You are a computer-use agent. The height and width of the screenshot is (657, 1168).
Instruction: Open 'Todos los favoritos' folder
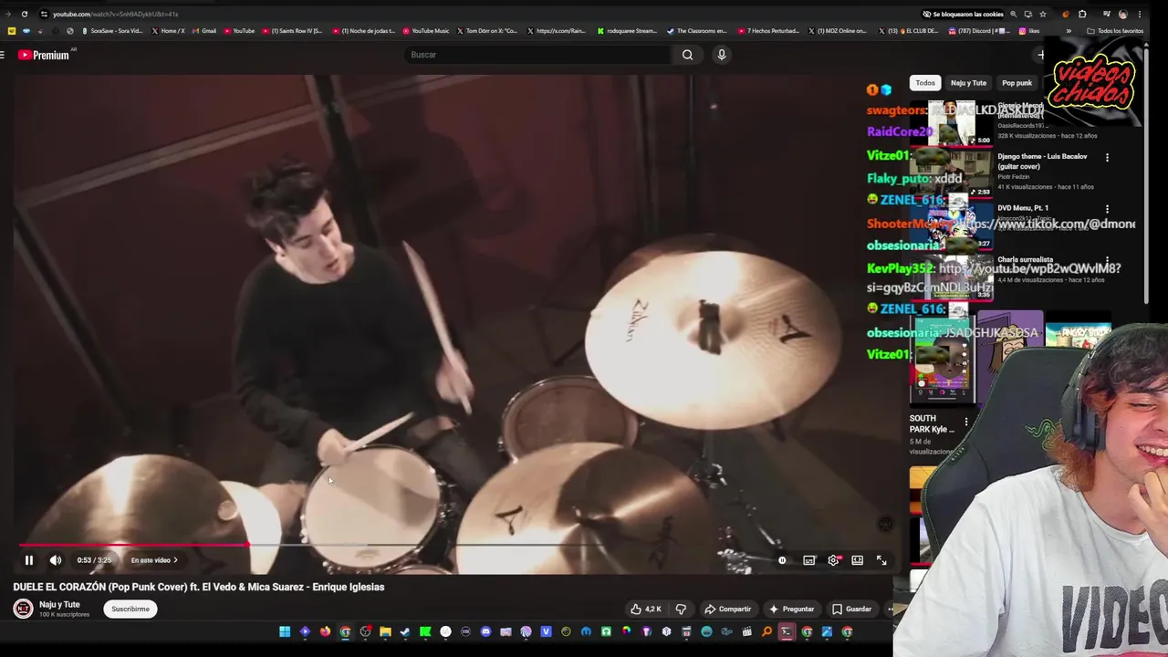coord(1115,31)
